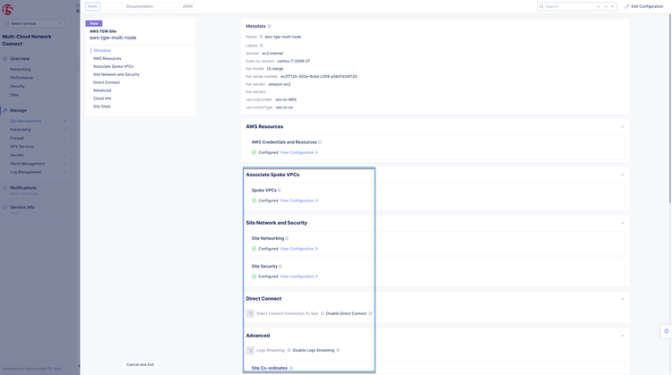Switch to the Documentation tab

[x=139, y=6]
